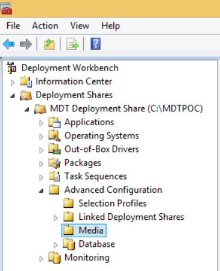Select the Deployment Shares label
Image resolution: width=220 pixels, height=271 pixels.
pyautogui.click(x=74, y=95)
